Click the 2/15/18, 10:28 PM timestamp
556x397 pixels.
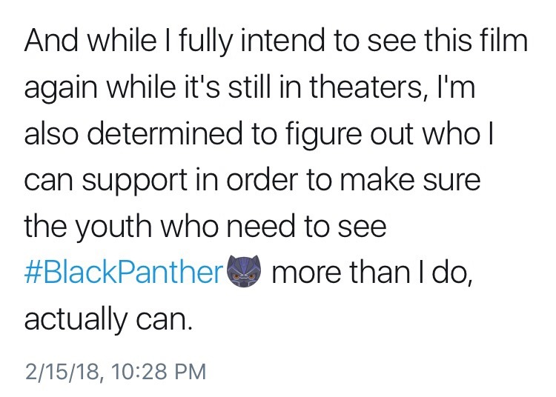tap(115, 370)
